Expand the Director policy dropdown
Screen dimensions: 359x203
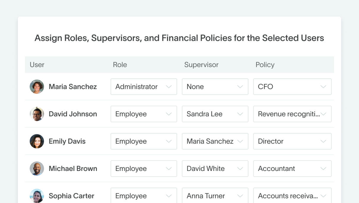pos(292,141)
